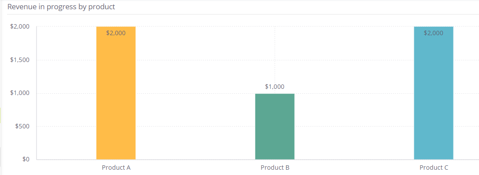Click the $2,000 value label inside blue bar
This screenshot has height=175, width=479.
click(x=434, y=33)
